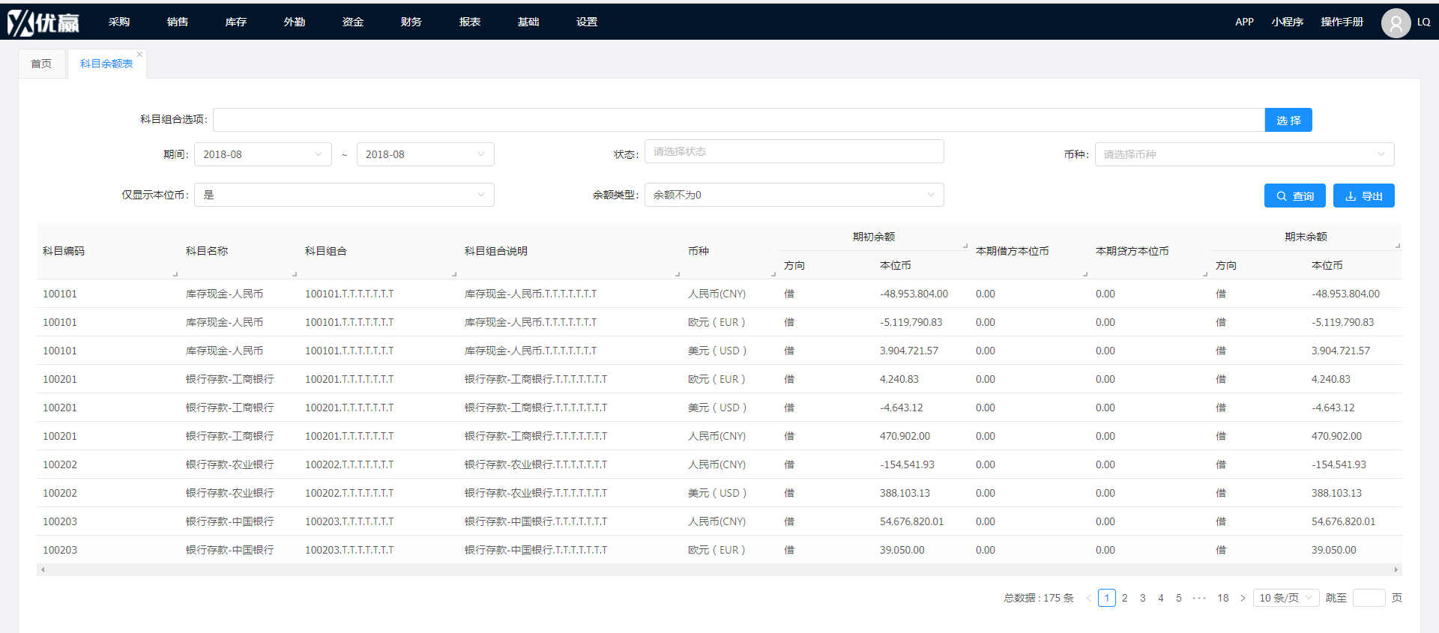Go to page 18

click(x=1223, y=598)
